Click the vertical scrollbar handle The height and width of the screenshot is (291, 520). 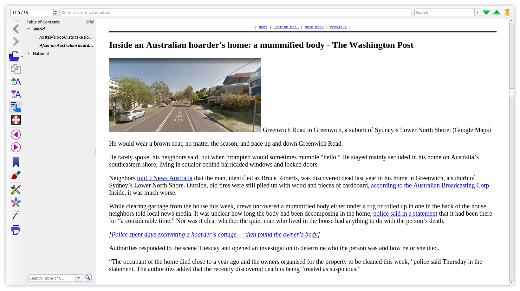511,92
